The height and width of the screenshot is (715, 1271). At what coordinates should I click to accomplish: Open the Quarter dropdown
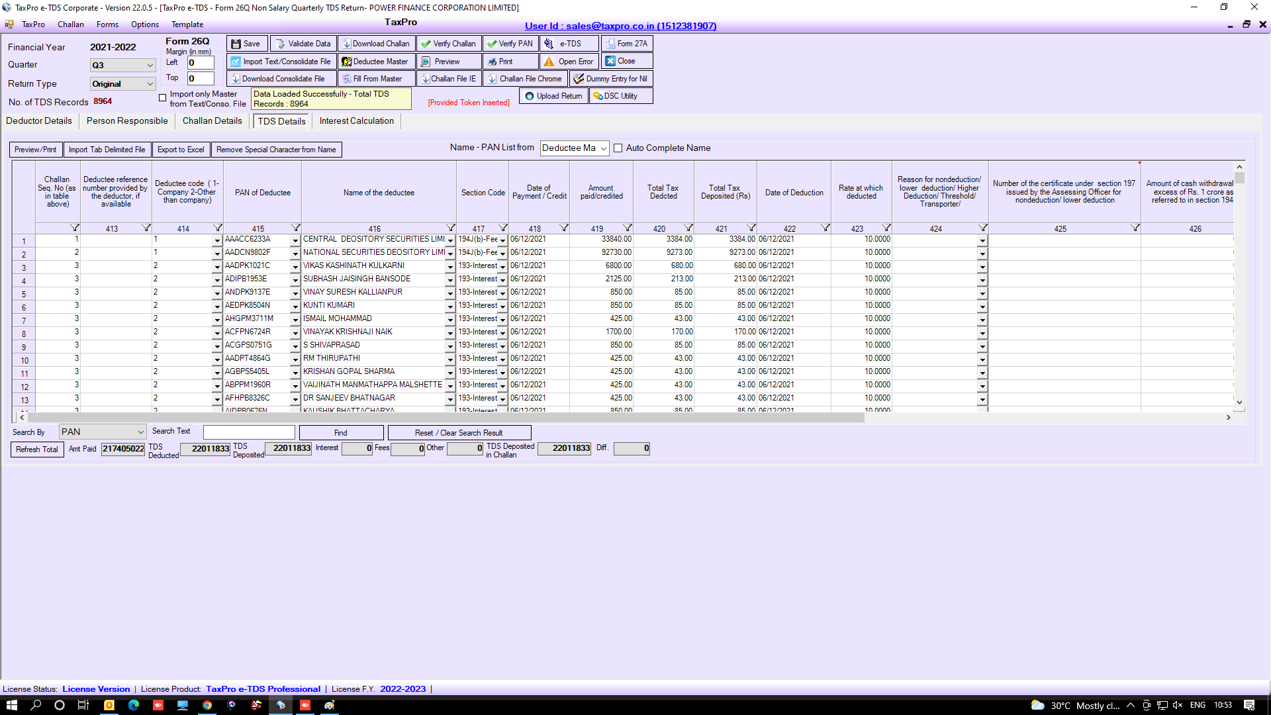[x=123, y=66]
